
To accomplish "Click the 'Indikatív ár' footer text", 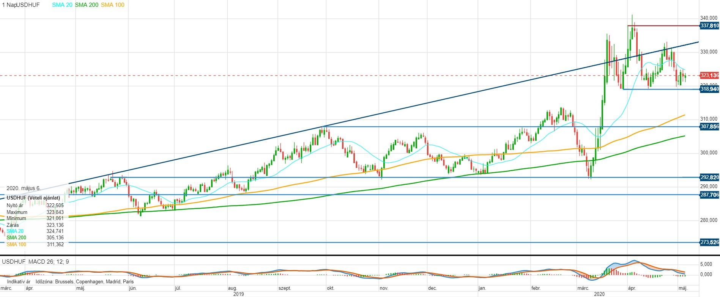I will pyautogui.click(x=19, y=281).
